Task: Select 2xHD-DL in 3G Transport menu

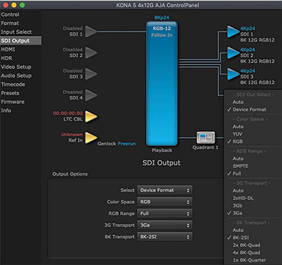Action: (x=243, y=198)
